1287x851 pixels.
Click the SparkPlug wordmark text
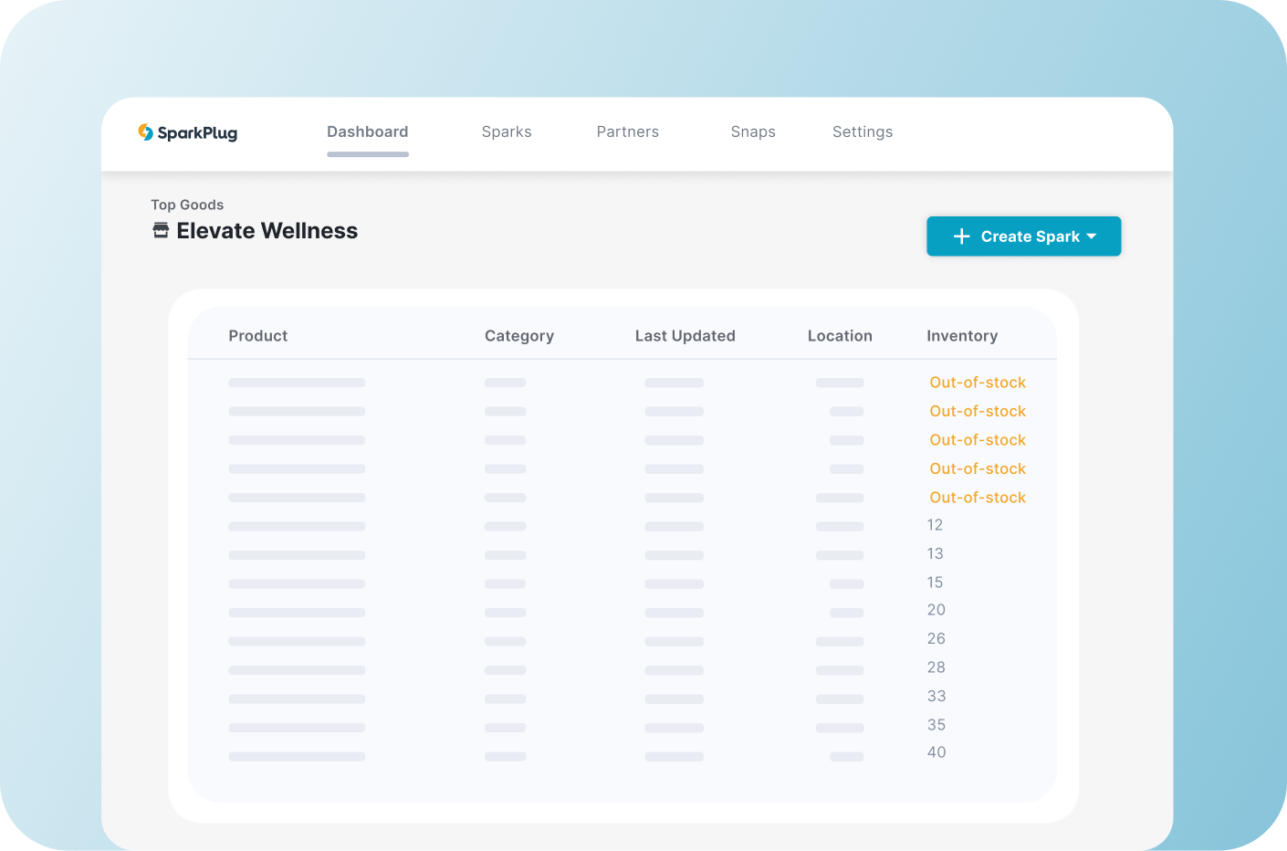coord(197,133)
